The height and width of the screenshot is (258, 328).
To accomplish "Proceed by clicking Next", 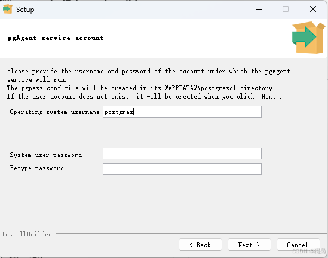I will click(x=249, y=245).
